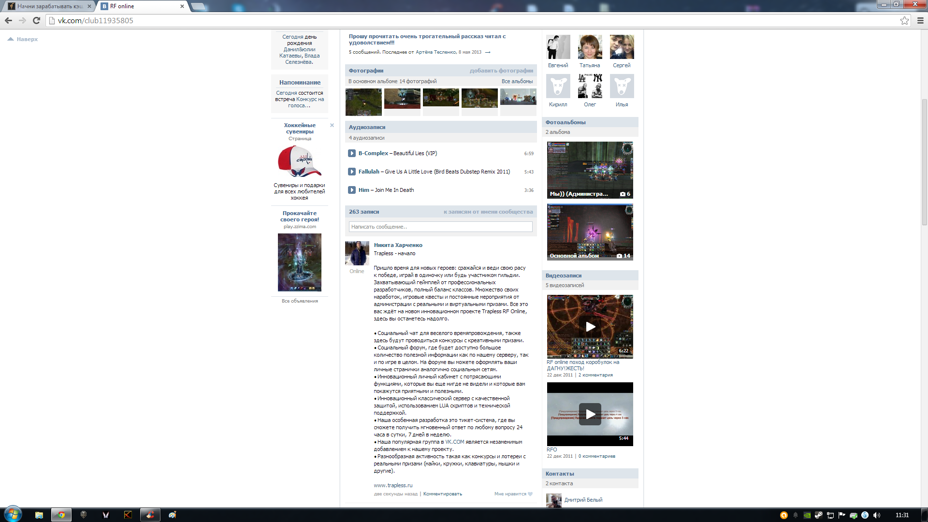The width and height of the screenshot is (928, 522).
Task: Click Все объявления link
Action: click(x=300, y=301)
